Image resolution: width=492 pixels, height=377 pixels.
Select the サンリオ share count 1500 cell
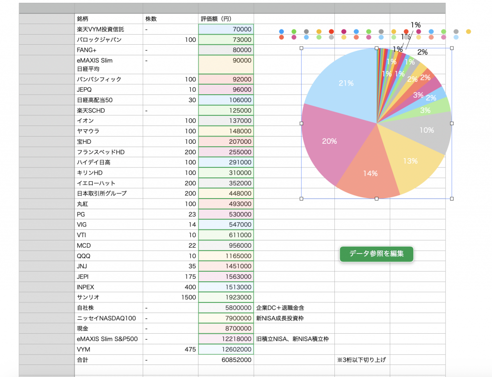[x=171, y=297]
